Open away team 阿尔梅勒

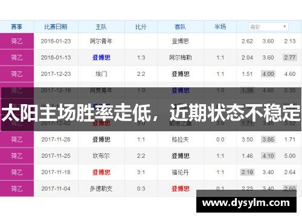click(x=181, y=58)
